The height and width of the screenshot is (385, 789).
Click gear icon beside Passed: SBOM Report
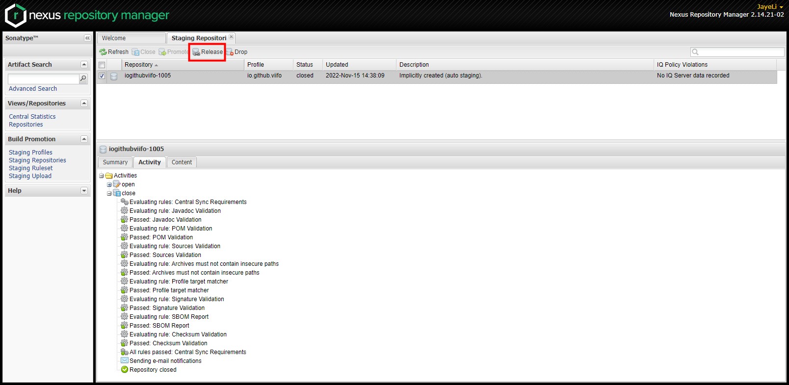(125, 326)
